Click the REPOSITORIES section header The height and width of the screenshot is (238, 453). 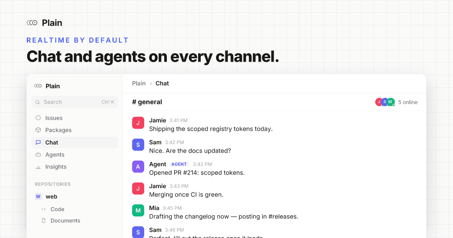(x=53, y=184)
